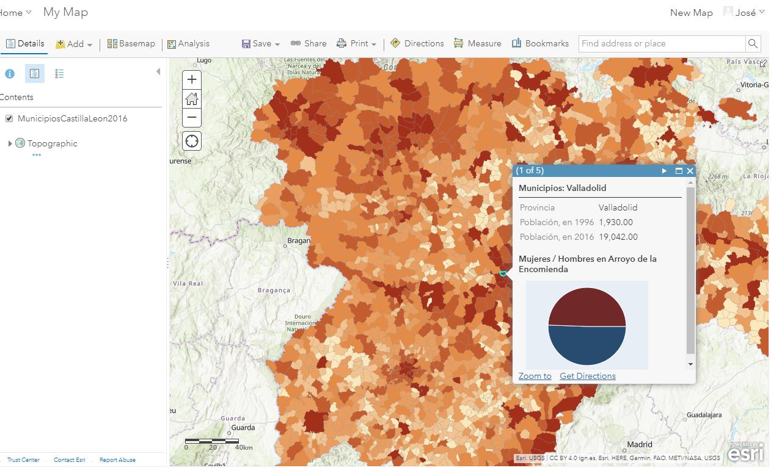
Task: Open the Print dropdown menu
Action: [x=357, y=44]
